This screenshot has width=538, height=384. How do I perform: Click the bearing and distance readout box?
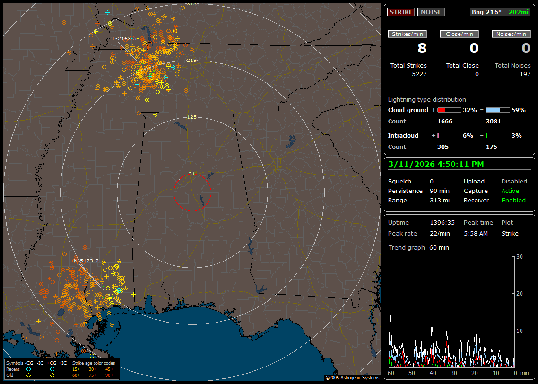[500, 12]
